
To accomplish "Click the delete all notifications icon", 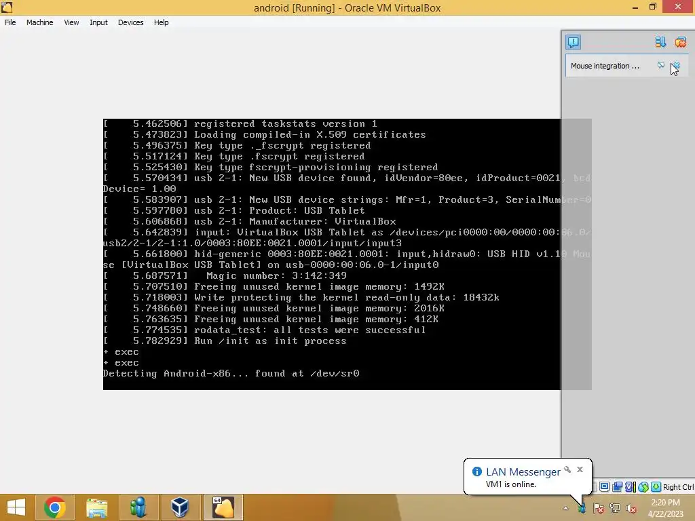I will point(680,42).
